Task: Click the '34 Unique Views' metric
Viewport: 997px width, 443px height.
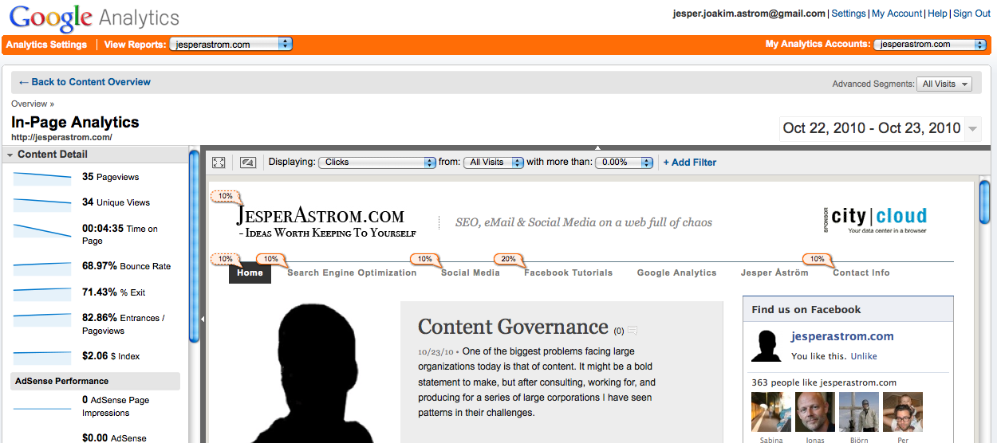Action: tap(116, 202)
